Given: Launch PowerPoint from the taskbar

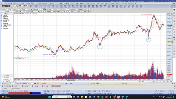Looking at the screenshot, I should [x=106, y=97].
